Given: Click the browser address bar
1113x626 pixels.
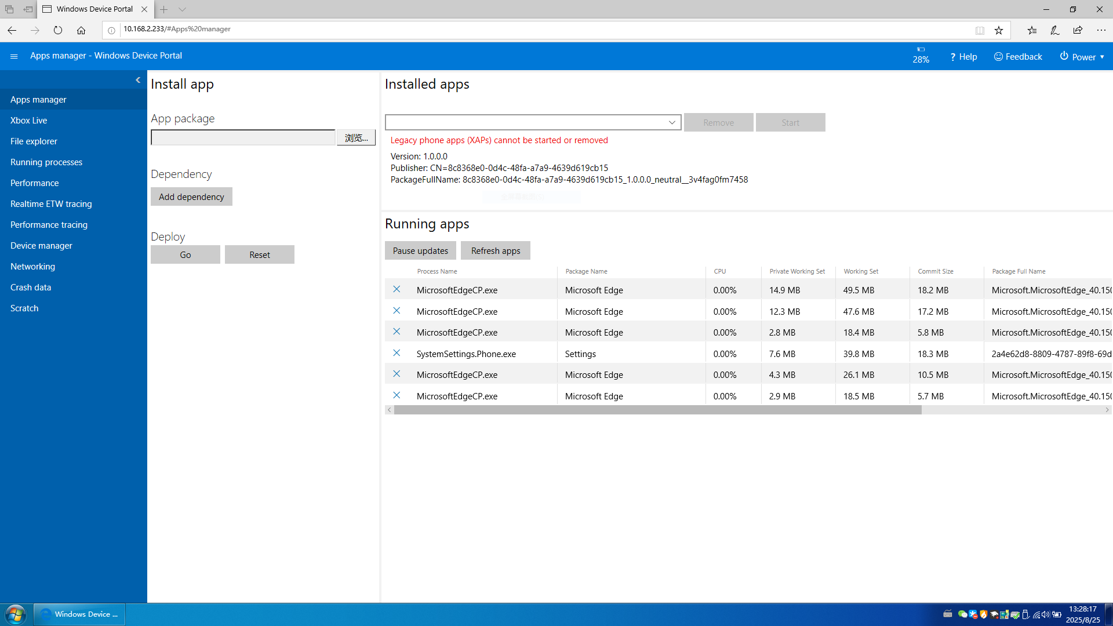Looking at the screenshot, I should pyautogui.click(x=545, y=29).
